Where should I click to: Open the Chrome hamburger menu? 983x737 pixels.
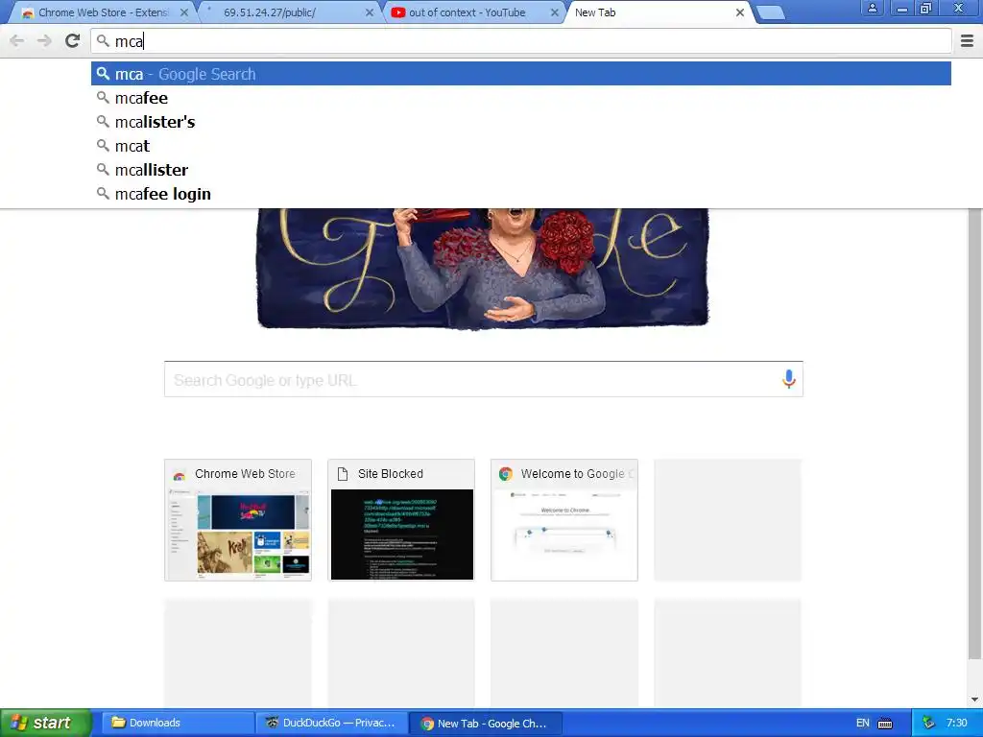(x=968, y=41)
